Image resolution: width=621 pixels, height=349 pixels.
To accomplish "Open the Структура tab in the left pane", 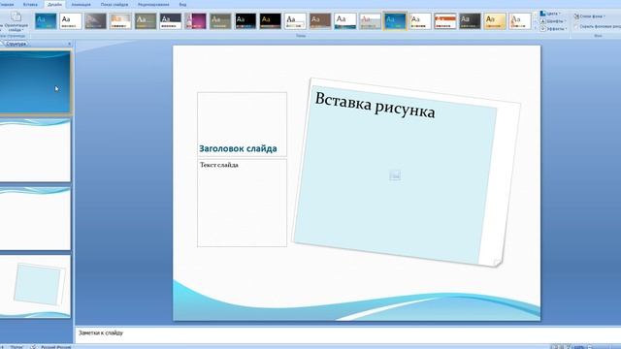I will point(16,44).
